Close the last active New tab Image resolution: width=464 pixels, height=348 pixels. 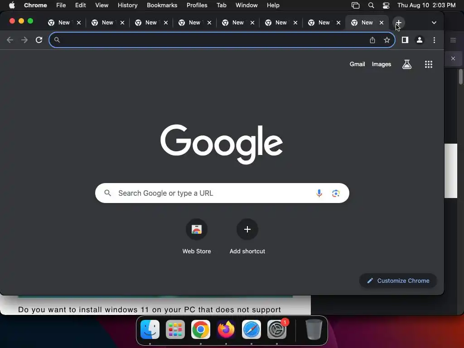[382, 23]
